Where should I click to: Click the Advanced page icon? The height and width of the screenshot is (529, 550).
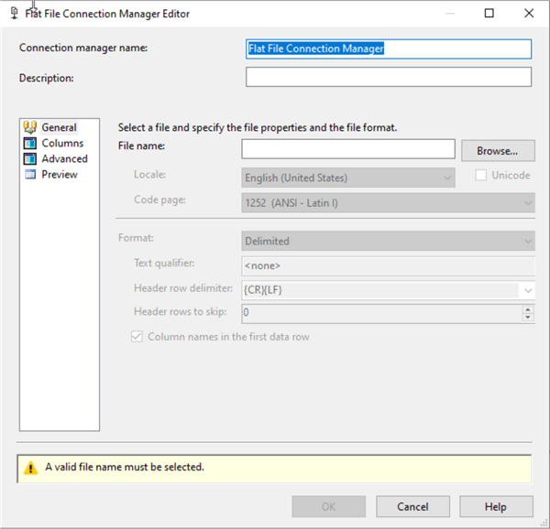coord(30,158)
